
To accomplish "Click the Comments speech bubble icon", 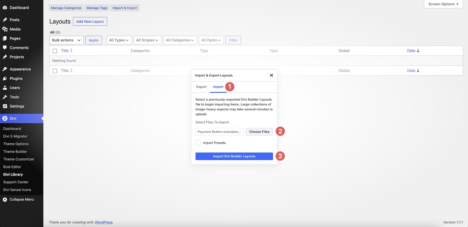I will pos(5,48).
